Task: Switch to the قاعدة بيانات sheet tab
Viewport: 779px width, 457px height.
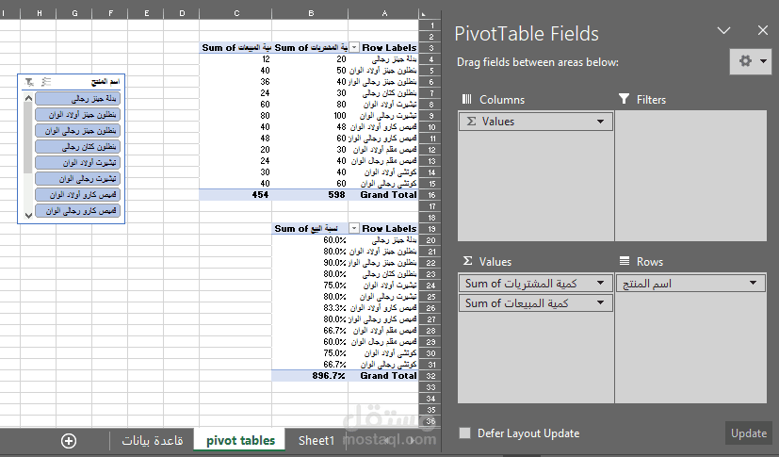Action: tap(153, 441)
